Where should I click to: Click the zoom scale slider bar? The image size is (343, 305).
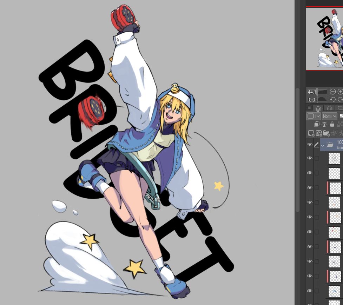tap(322, 92)
